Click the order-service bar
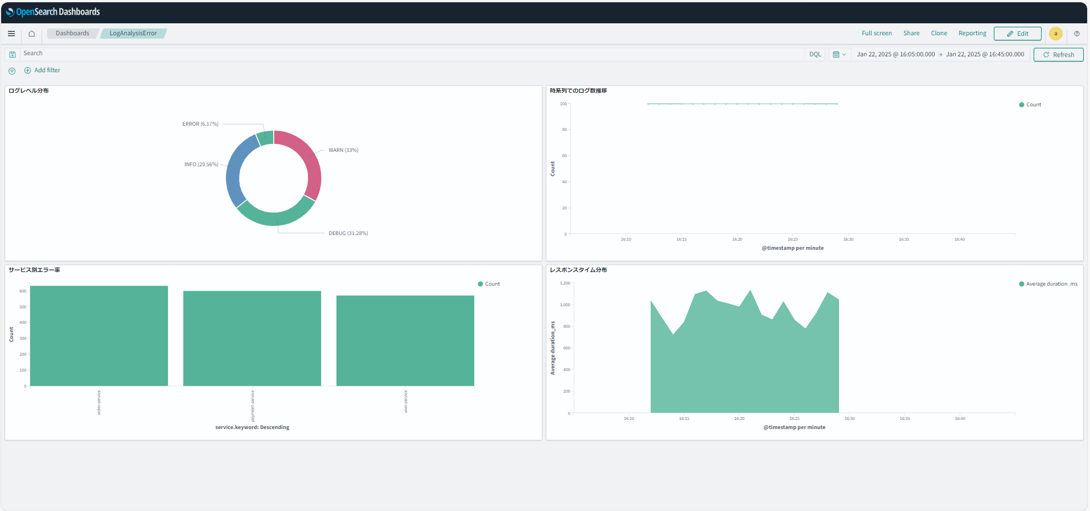1090x511 pixels. coord(99,336)
